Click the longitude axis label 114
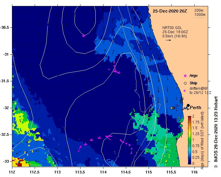This screenshot has height=177, width=221. pos(103,172)
